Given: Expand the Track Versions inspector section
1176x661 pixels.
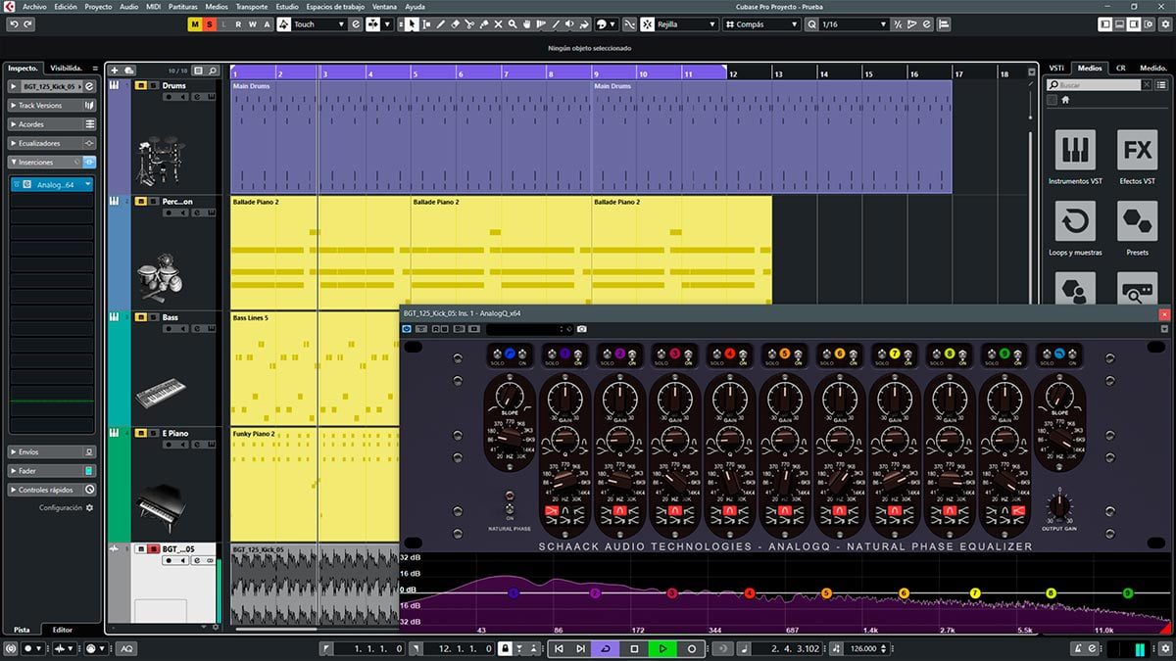Looking at the screenshot, I should (x=52, y=105).
